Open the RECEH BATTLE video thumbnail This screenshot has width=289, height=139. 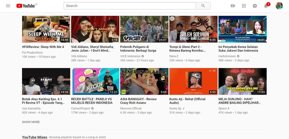pos(95,81)
